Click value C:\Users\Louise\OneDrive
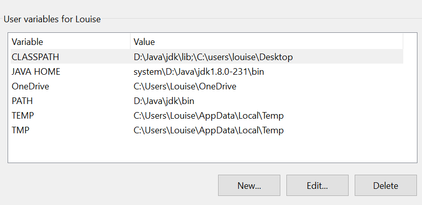Screen dimensions: 422x205 coord(185,86)
